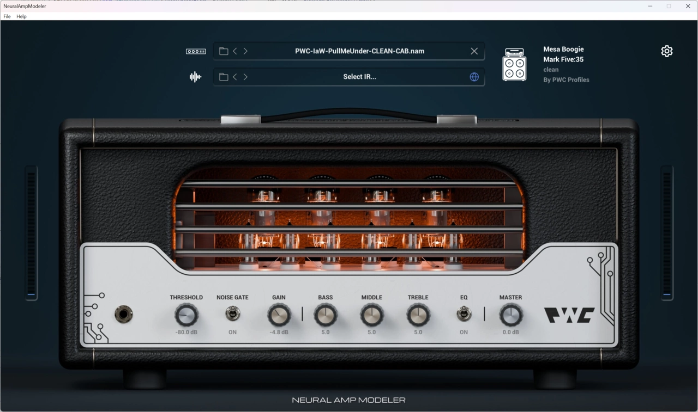Select previous IR with left arrow
Screen dimensions: 698x412
click(235, 77)
